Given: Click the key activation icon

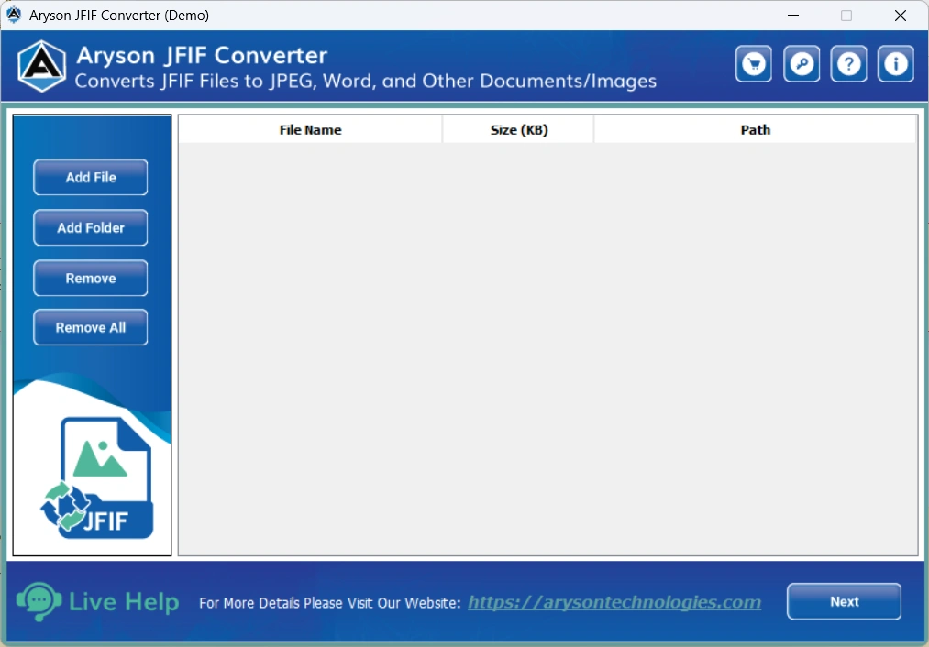Looking at the screenshot, I should (x=801, y=63).
